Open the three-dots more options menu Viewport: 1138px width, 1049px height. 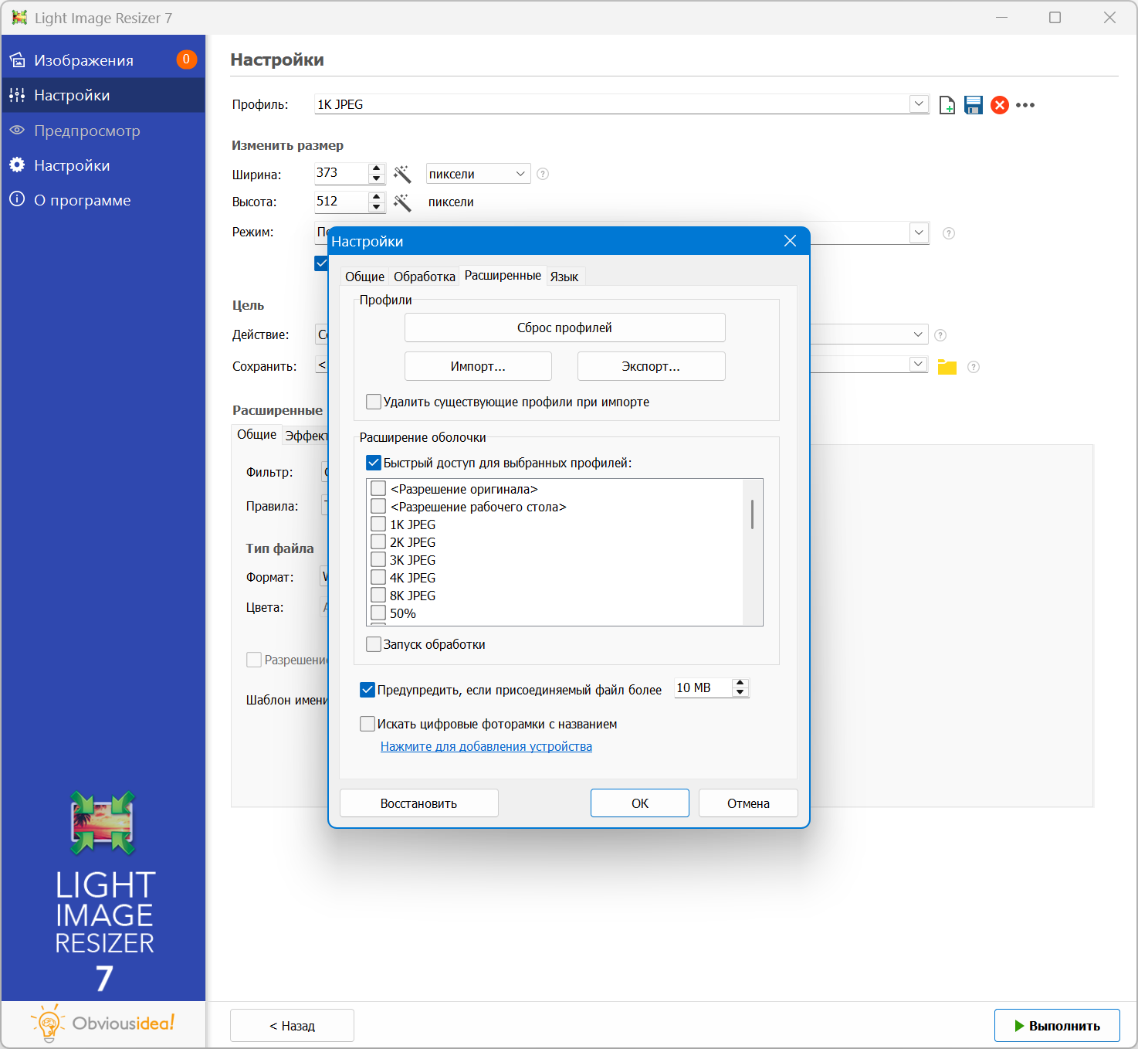tap(1025, 105)
